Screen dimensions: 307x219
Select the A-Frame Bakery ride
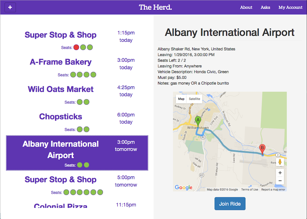(x=77, y=67)
